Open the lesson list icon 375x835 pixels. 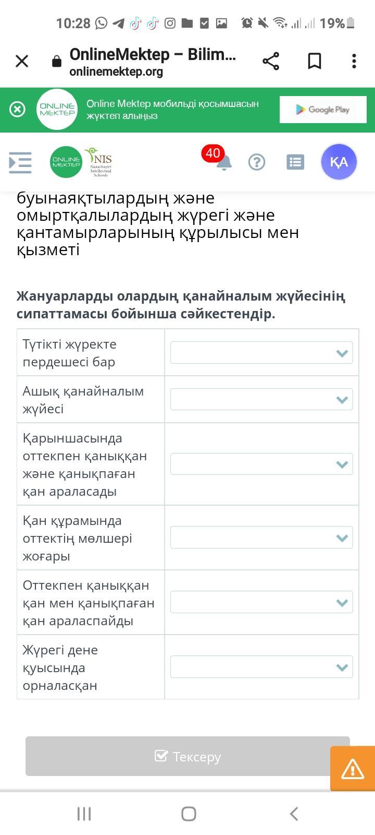[x=295, y=162]
